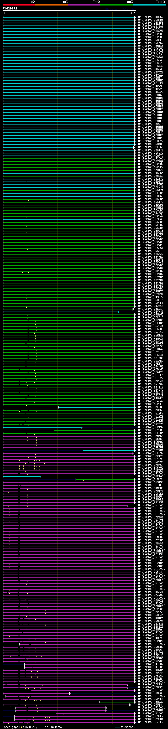Click the UniRef100_A5JME7 label
The width and height of the screenshot is (168, 729).
[151, 84]
